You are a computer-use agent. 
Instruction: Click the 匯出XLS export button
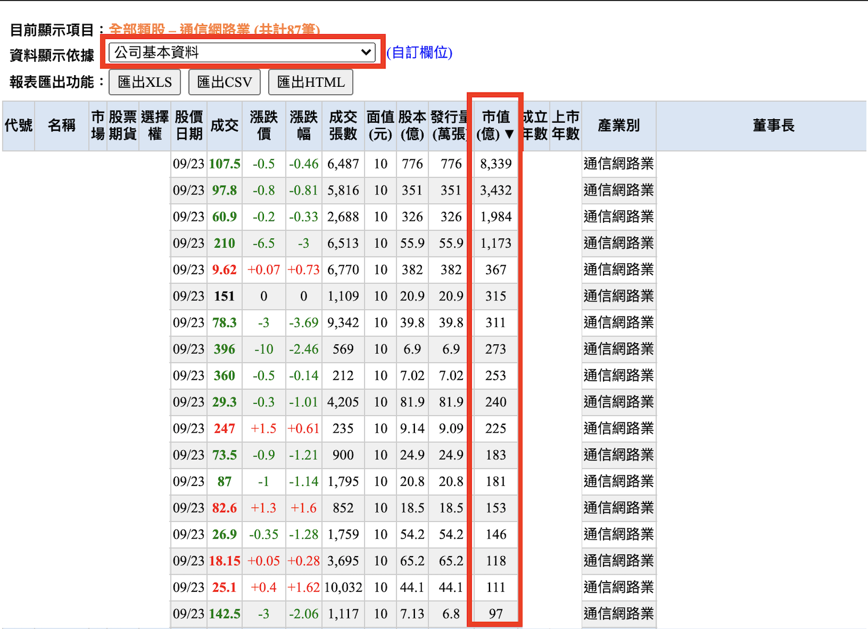click(x=145, y=82)
